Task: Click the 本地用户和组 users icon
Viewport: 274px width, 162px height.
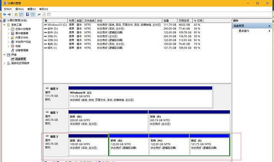Action: pyautogui.click(x=12, y=42)
